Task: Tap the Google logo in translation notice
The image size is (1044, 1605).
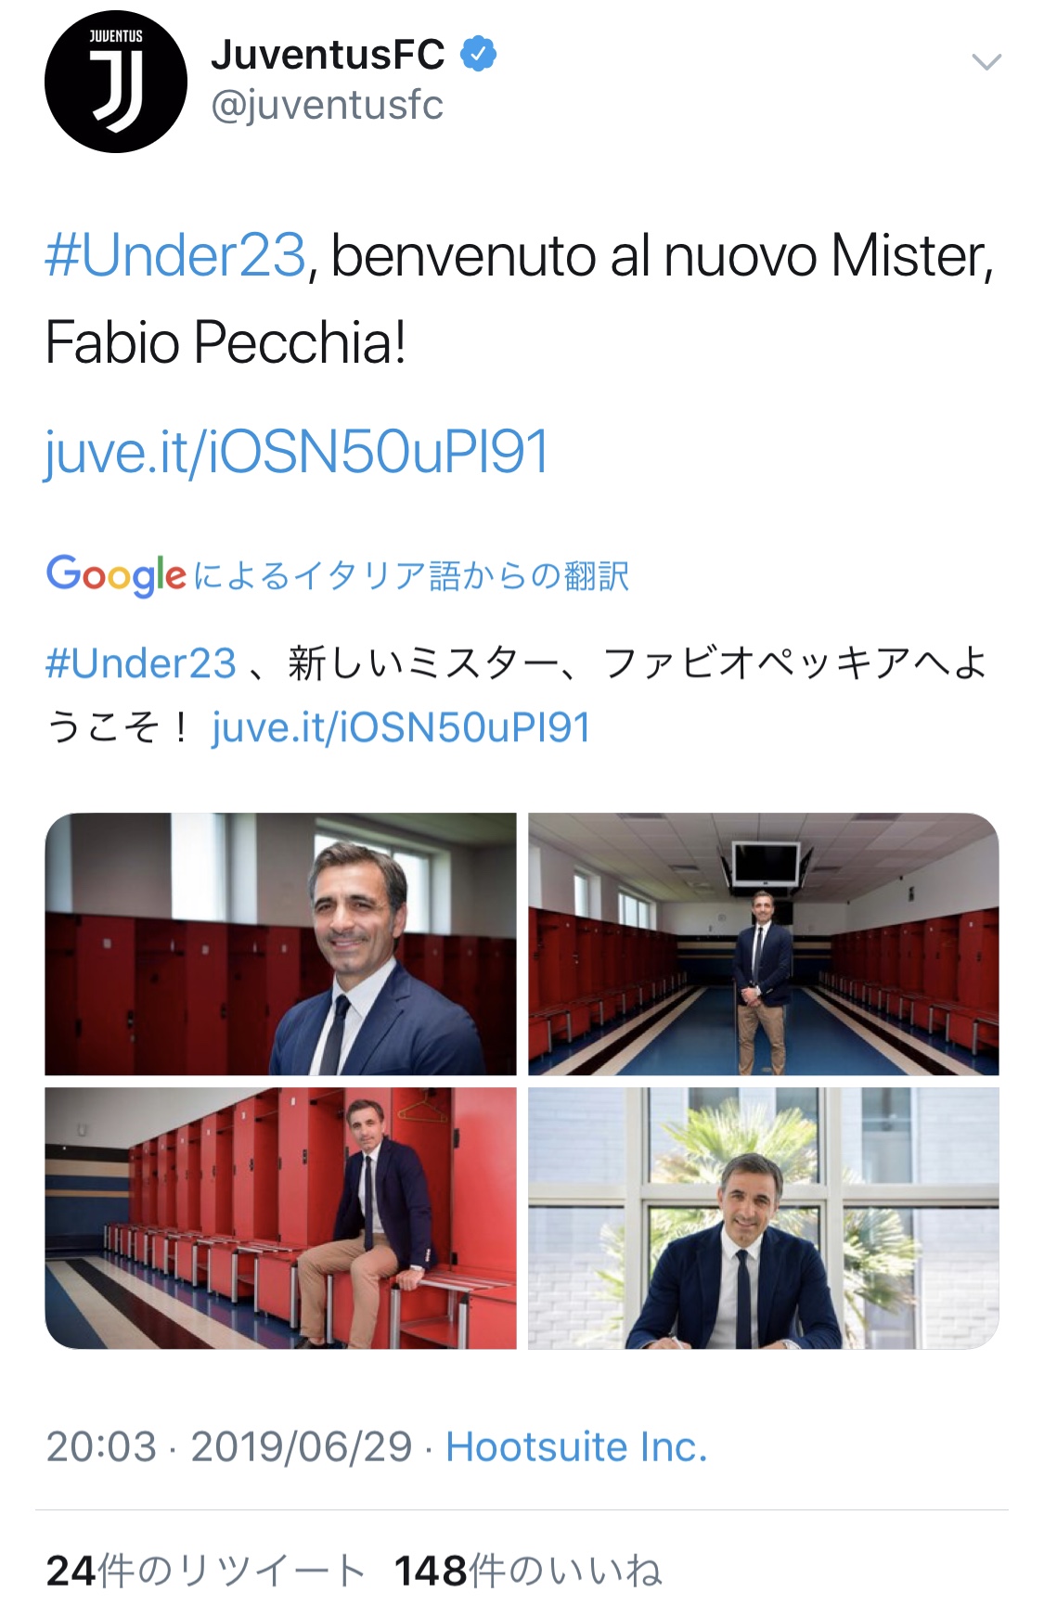Action: 116,576
